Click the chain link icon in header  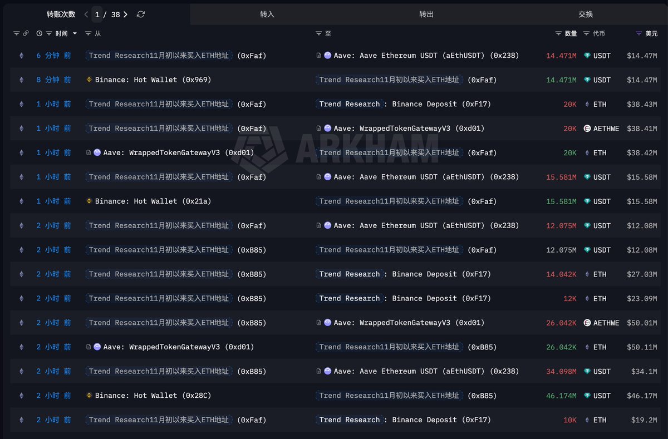26,34
